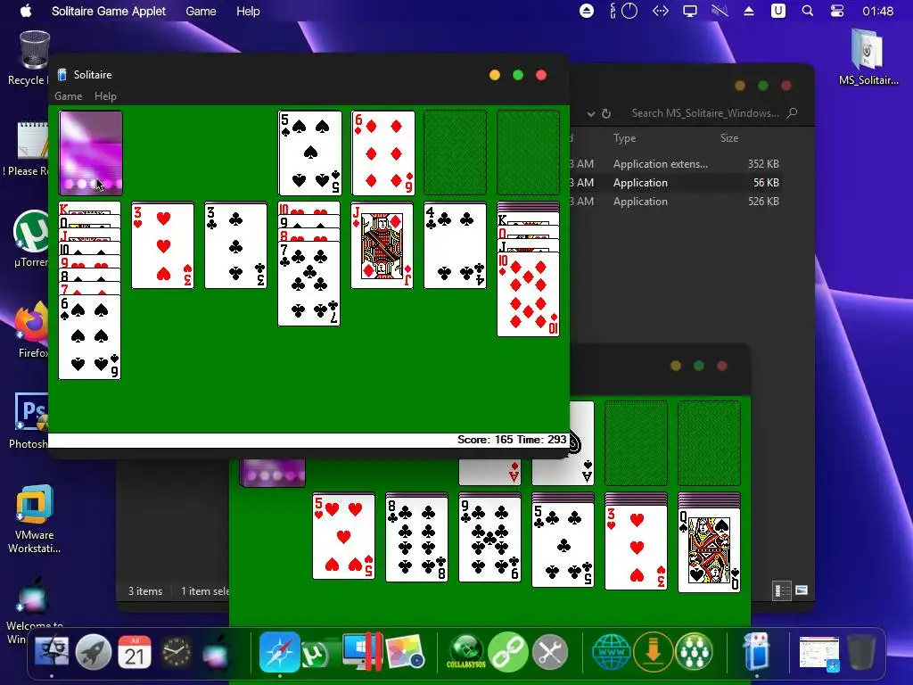Open the Clock icon in the dock
The width and height of the screenshot is (913, 685).
click(177, 652)
